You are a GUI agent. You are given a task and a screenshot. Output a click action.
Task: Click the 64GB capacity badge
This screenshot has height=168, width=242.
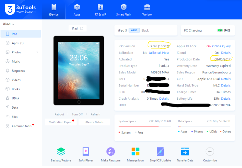[134, 30]
